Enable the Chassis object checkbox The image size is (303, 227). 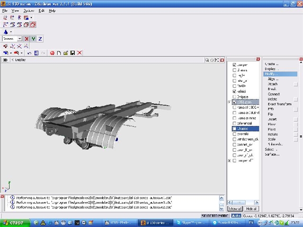point(234,129)
